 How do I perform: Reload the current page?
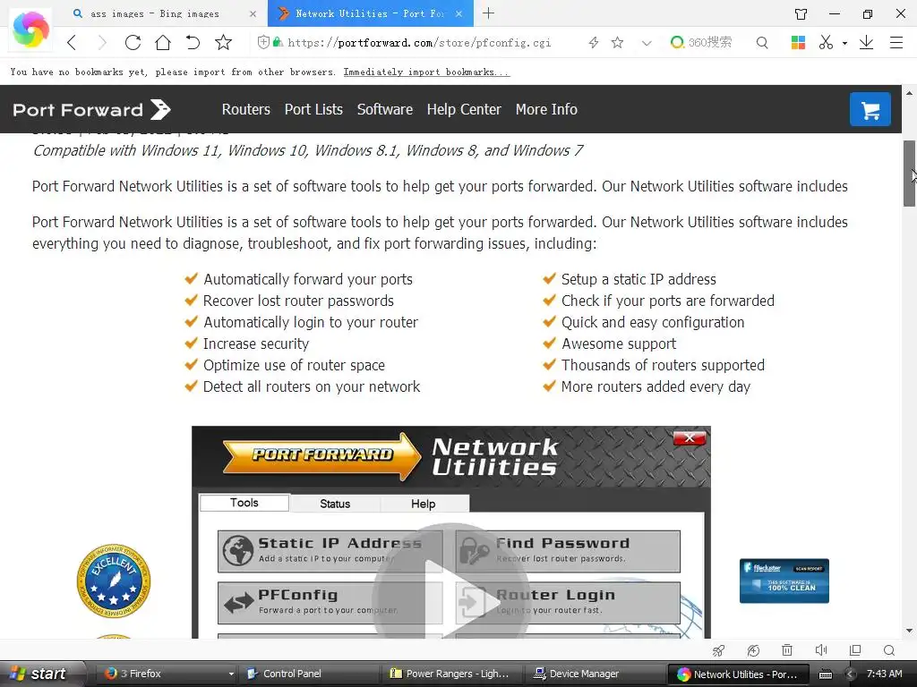133,43
